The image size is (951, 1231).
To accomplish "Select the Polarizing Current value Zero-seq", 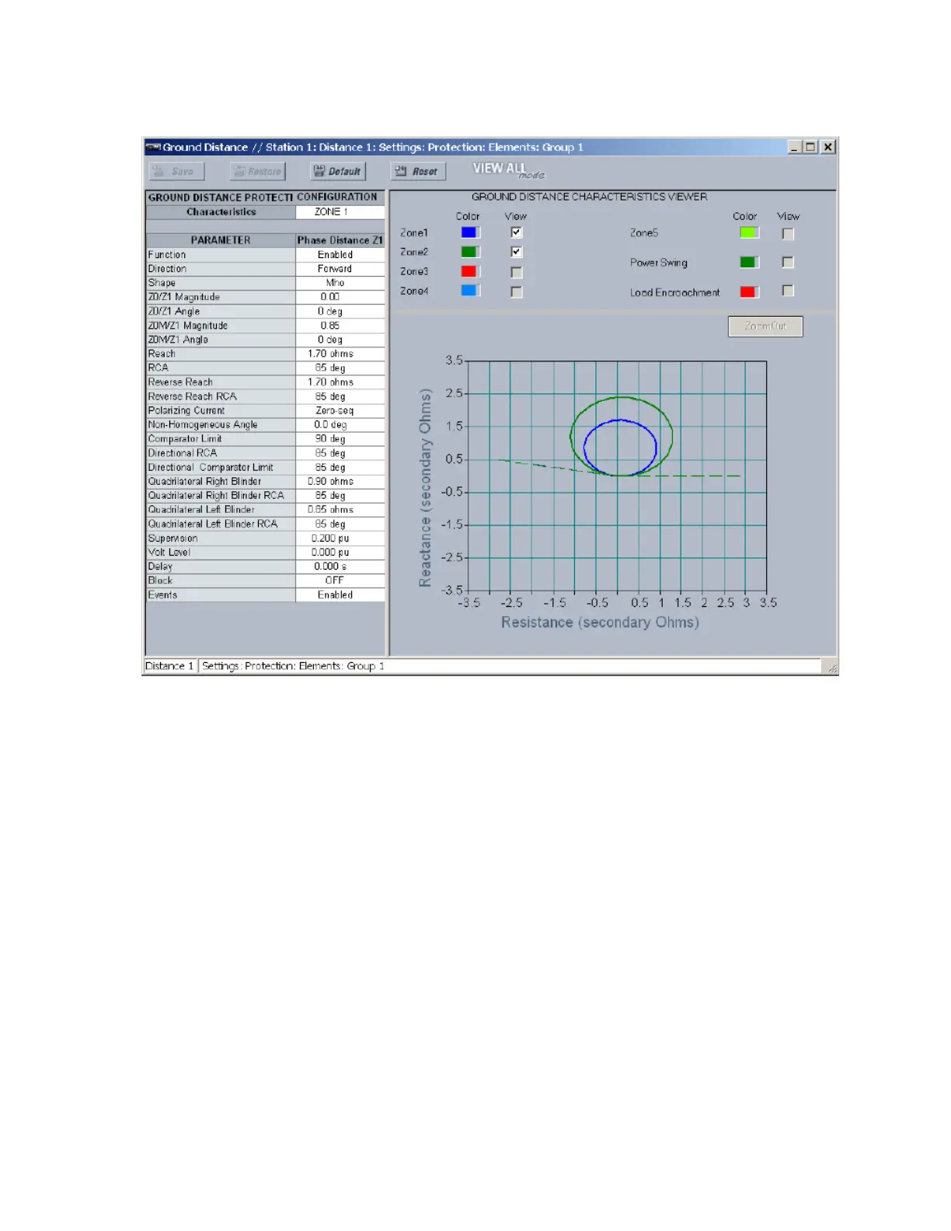I will [340, 410].
